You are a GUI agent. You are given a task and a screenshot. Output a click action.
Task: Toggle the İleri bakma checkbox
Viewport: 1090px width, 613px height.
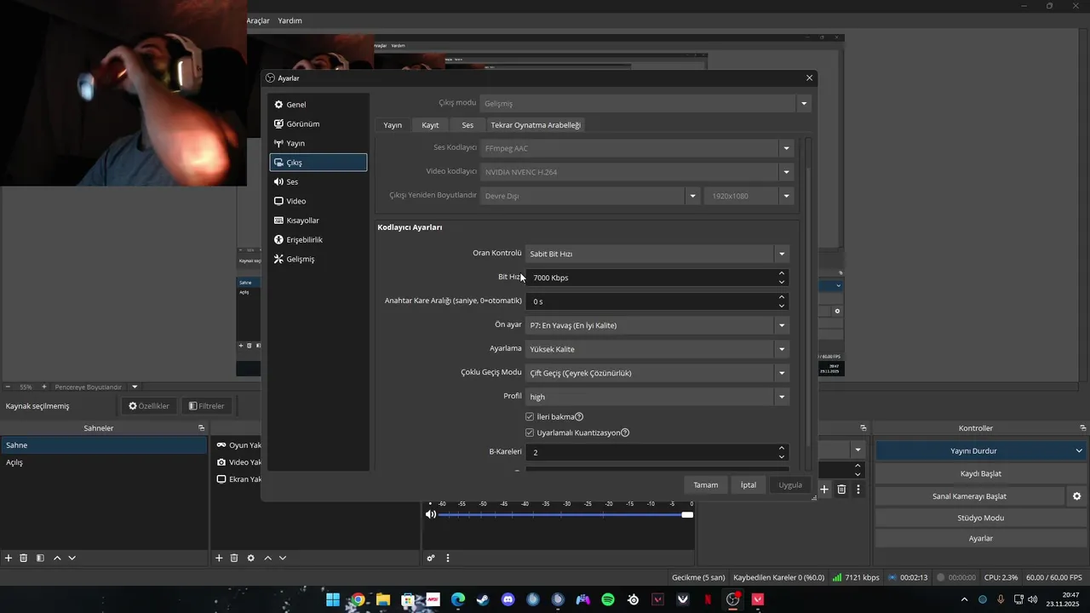530,416
